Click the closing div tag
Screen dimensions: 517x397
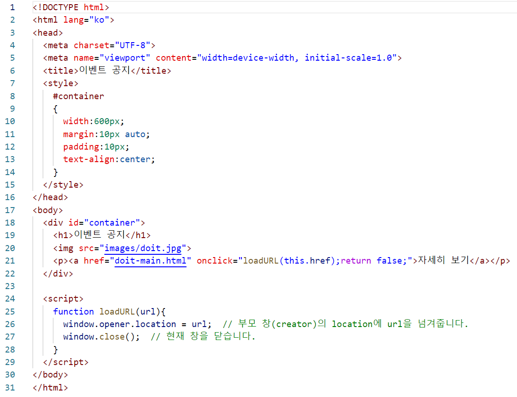(x=58, y=273)
